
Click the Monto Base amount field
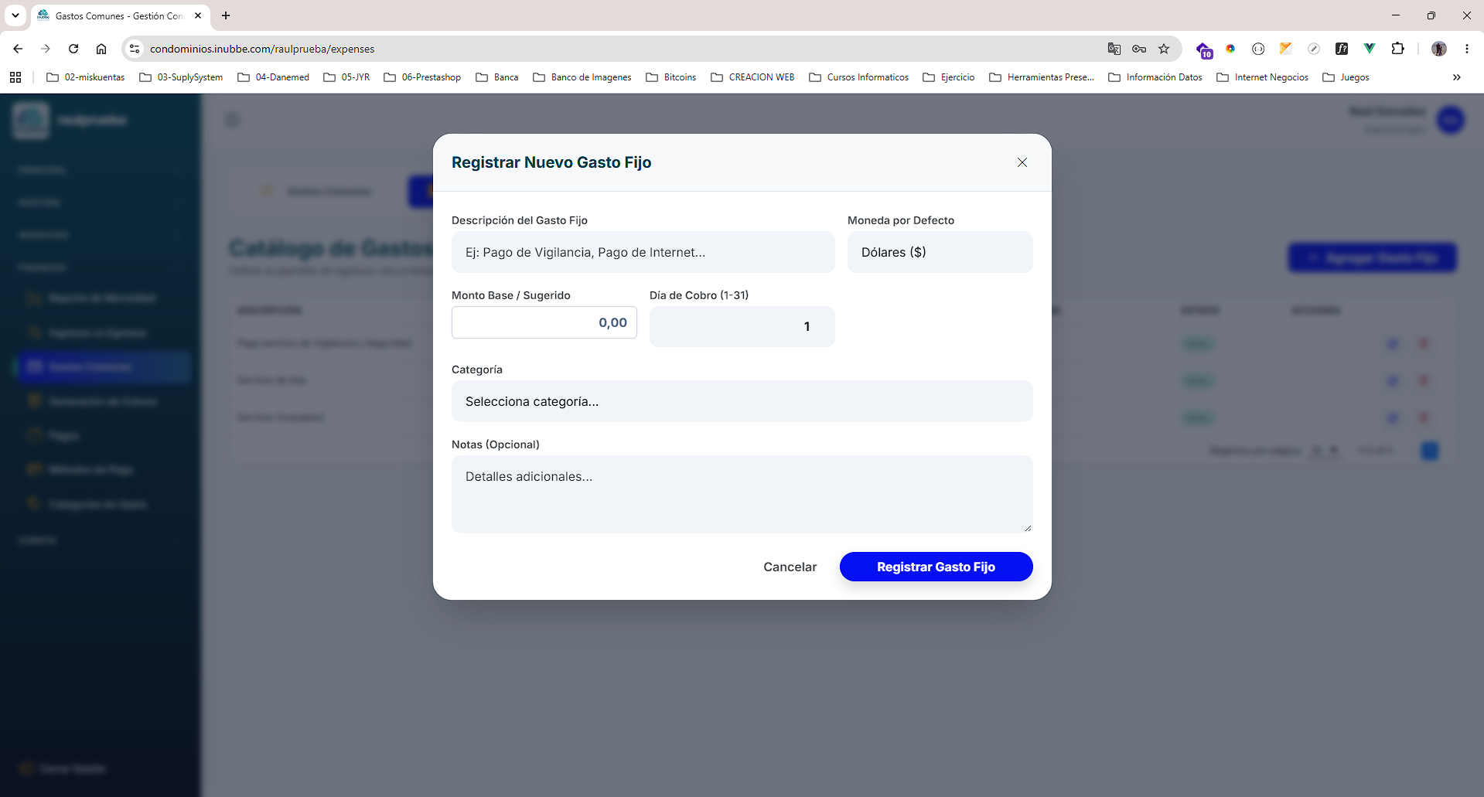[544, 322]
